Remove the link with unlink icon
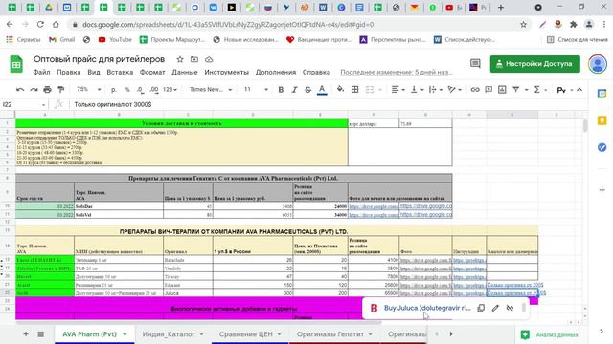 click(x=510, y=308)
